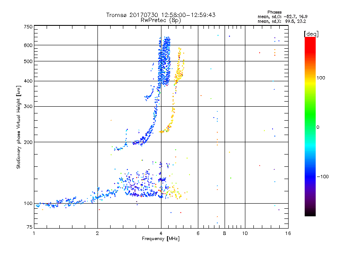Screen dimensions: 339x254
Task: Click the colorbar '-100' tick label
Action: tap(322, 177)
